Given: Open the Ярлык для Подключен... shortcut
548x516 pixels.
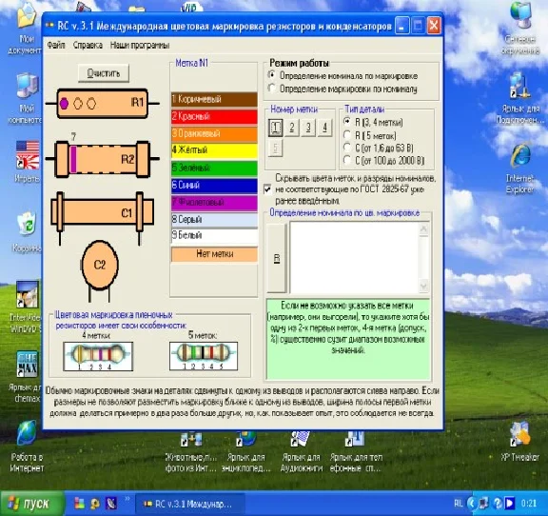Looking at the screenshot, I should pos(519,99).
